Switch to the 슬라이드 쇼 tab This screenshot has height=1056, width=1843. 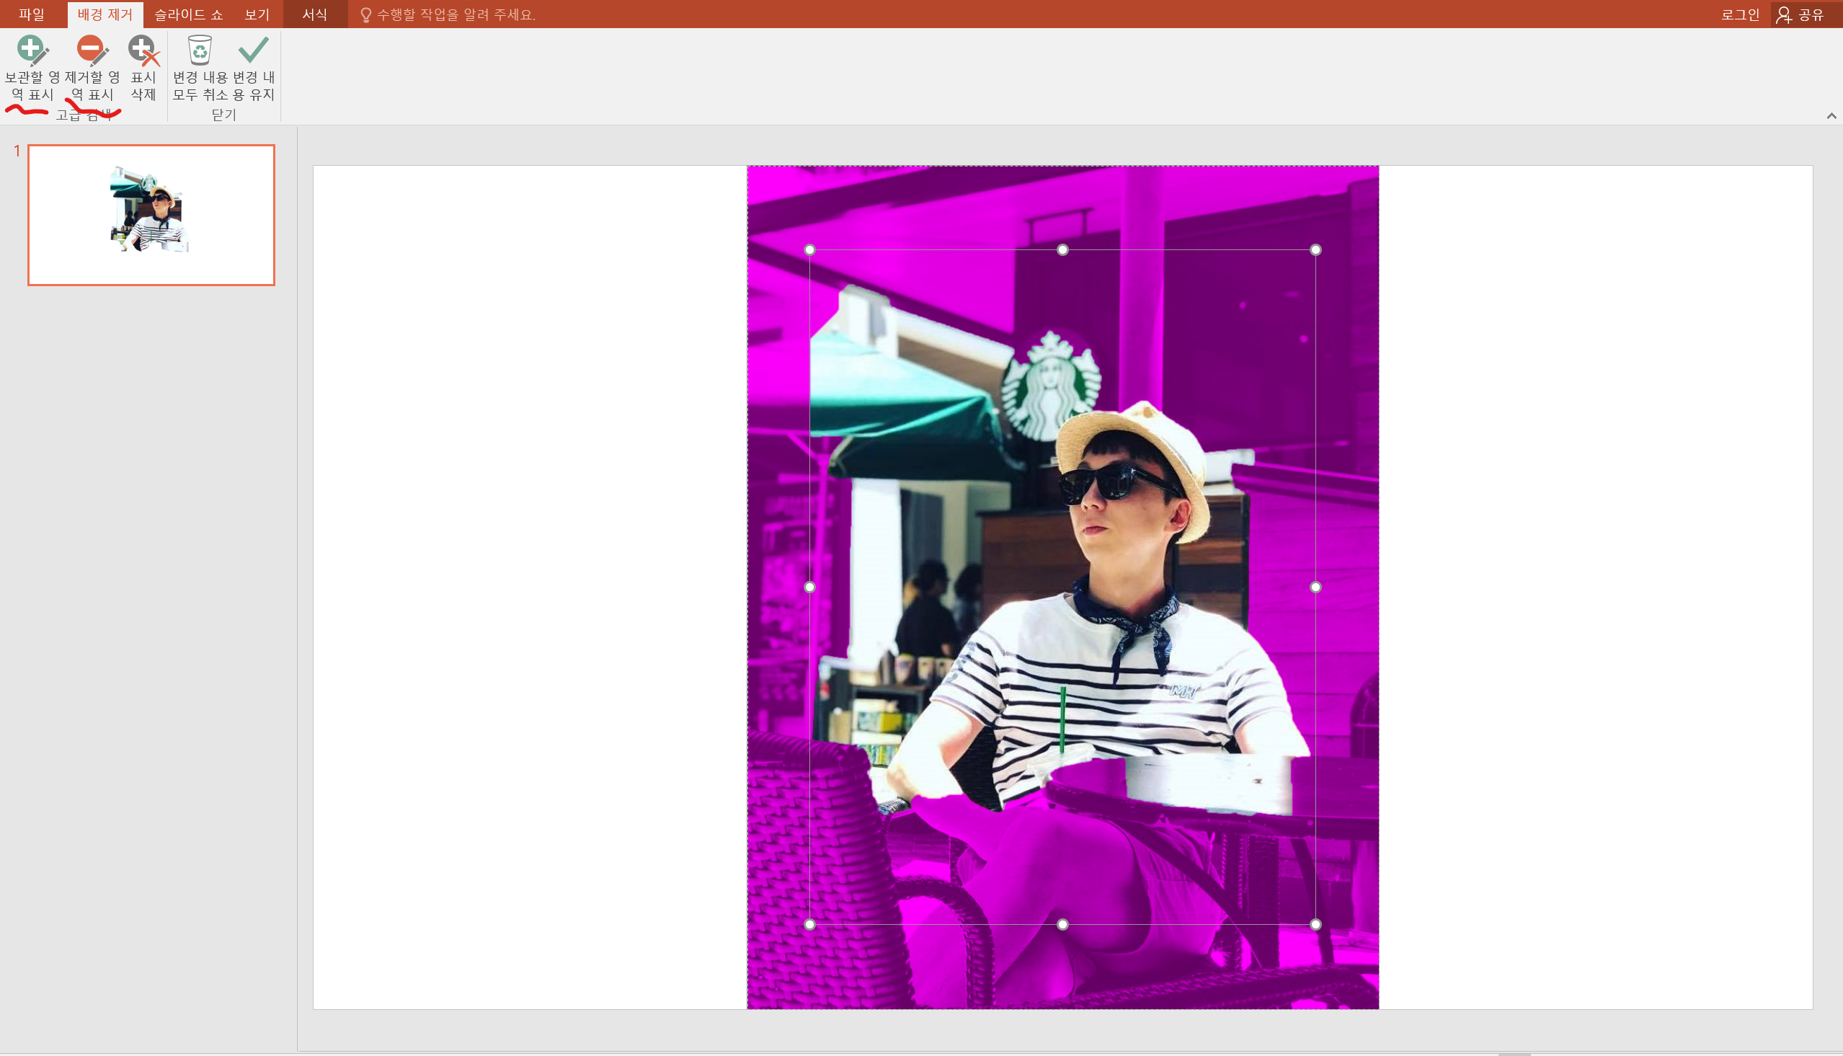188,14
